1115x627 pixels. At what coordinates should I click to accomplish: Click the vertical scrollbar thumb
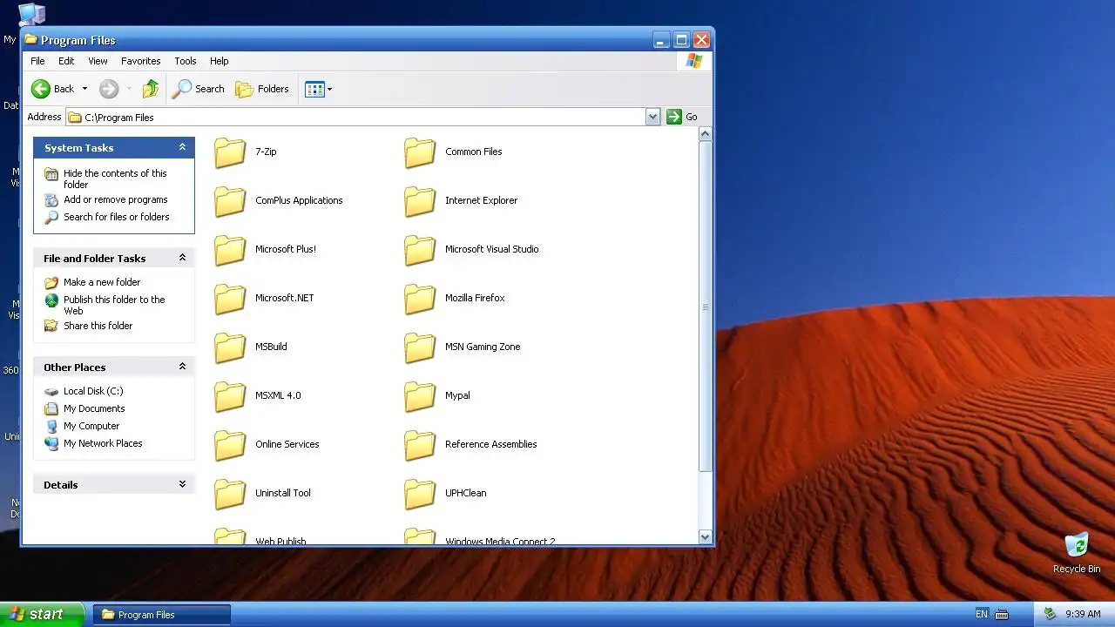click(706, 307)
